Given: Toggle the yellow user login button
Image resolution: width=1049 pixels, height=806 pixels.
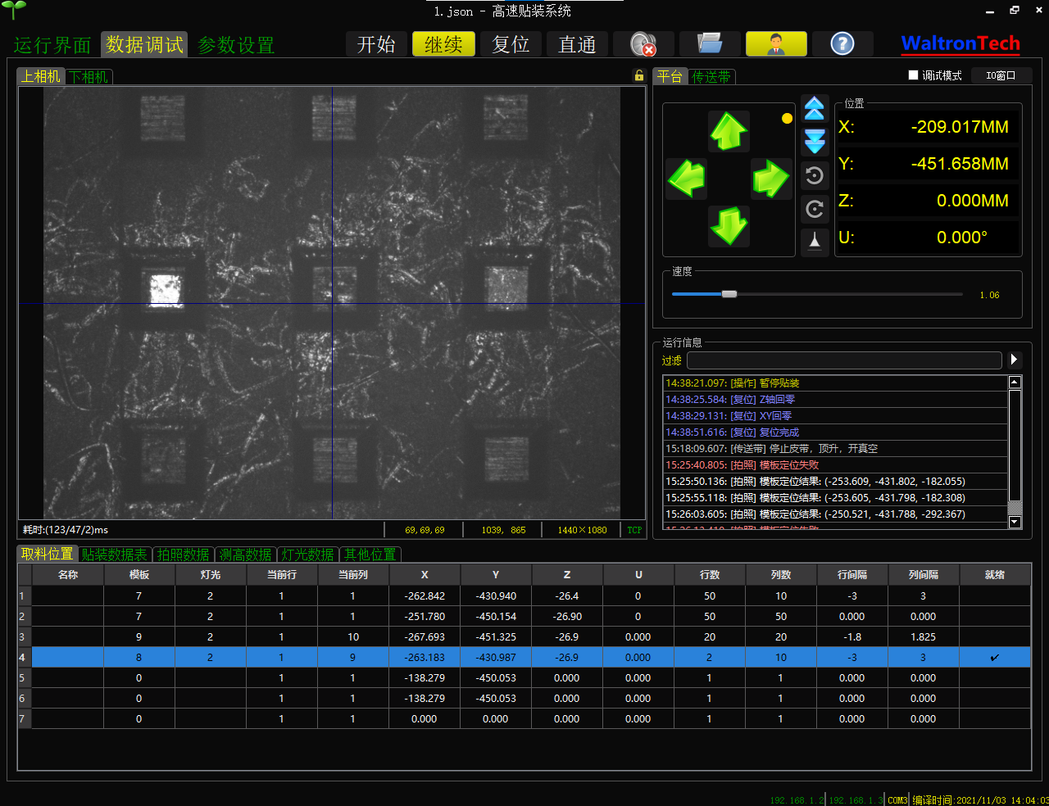Looking at the screenshot, I should point(776,44).
